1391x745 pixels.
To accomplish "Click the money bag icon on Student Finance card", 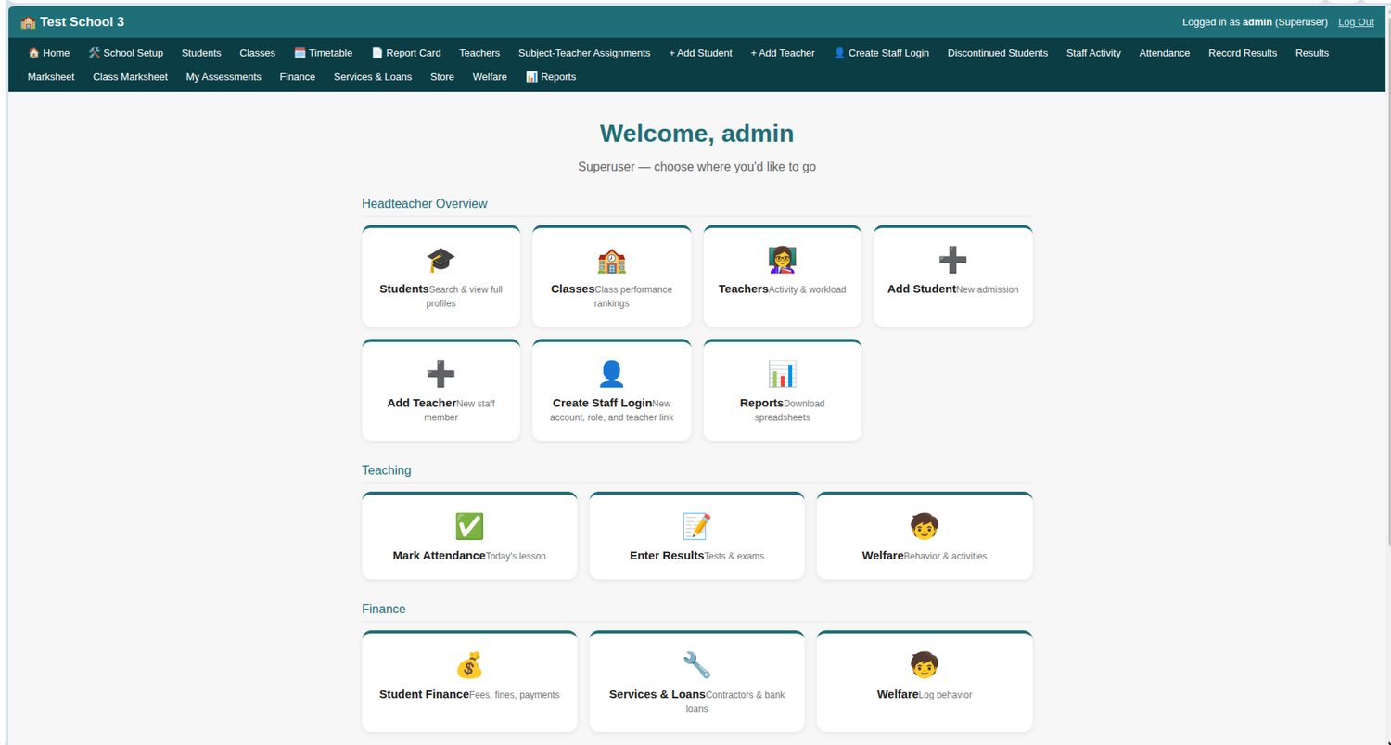I will click(469, 665).
